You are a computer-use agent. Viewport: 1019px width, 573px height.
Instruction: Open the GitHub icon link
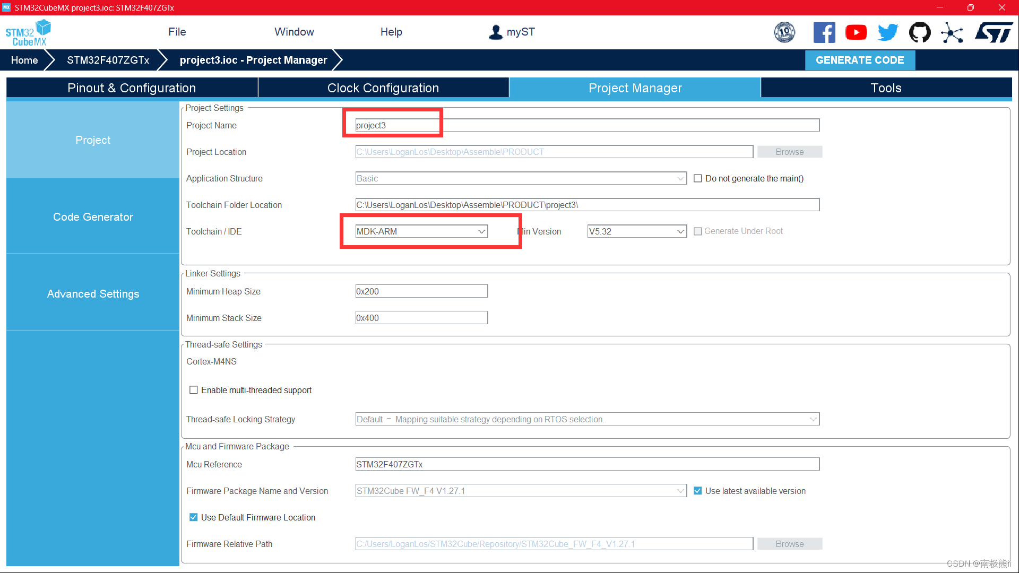[920, 32]
